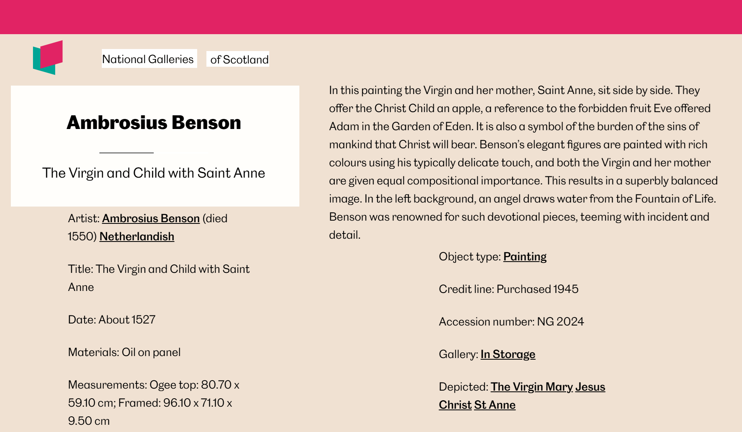Open the Ambrosius Benson artist link
742x432 pixels.
pos(151,218)
